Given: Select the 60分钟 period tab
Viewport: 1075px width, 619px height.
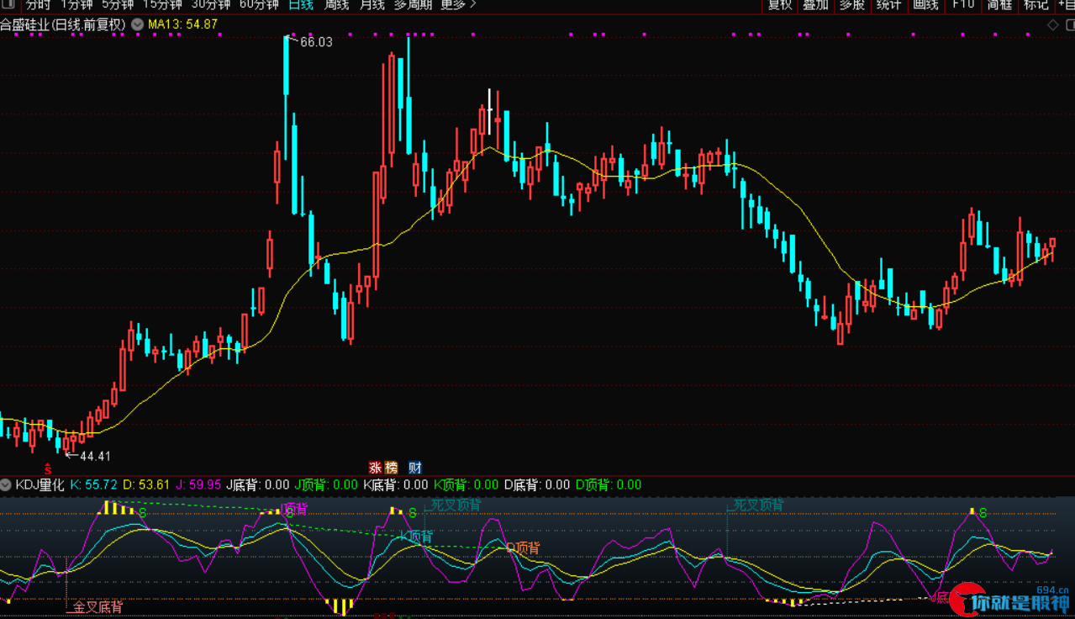Looking at the screenshot, I should pos(259,4).
